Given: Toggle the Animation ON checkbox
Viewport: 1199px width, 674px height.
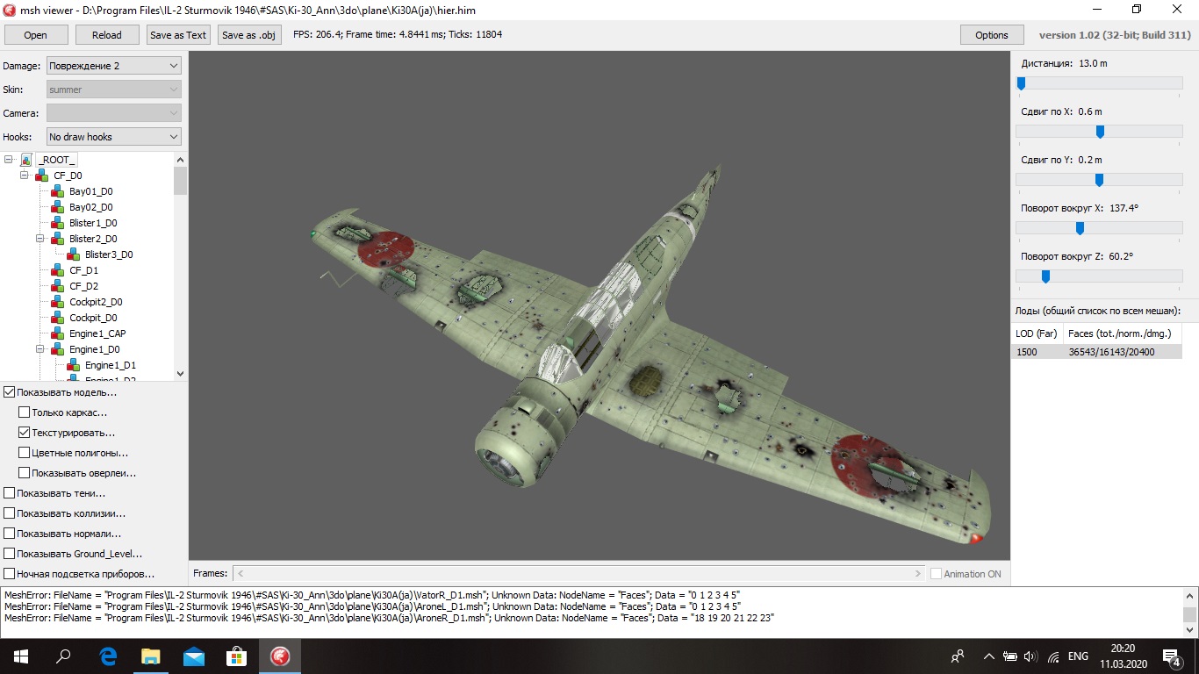Looking at the screenshot, I should [x=936, y=574].
